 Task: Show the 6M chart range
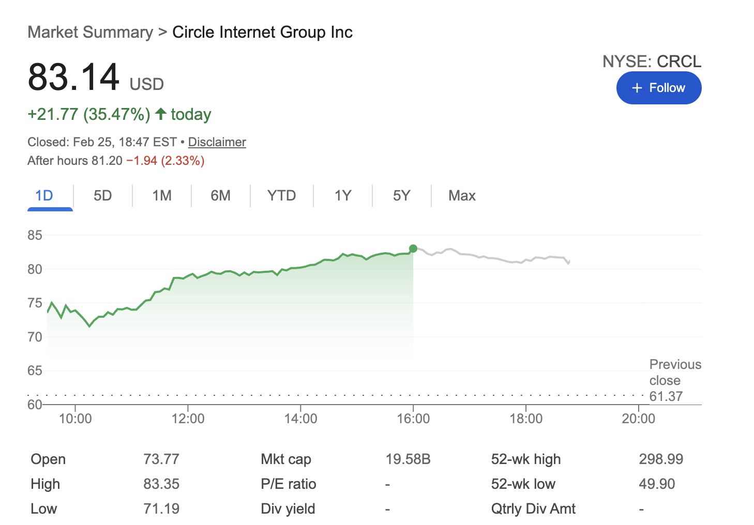pos(220,196)
